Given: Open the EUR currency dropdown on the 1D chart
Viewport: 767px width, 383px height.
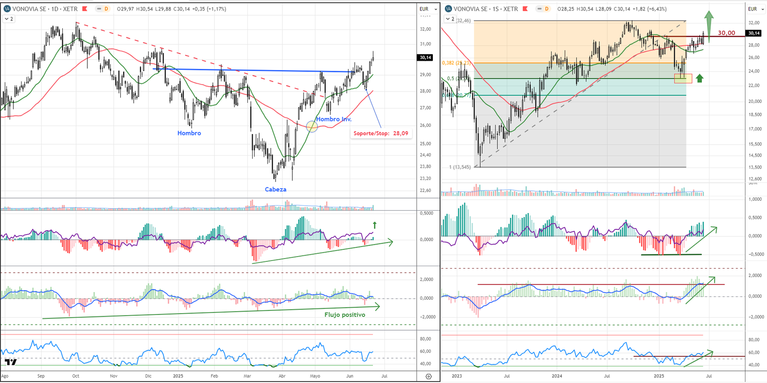Looking at the screenshot, I should tap(428, 9).
